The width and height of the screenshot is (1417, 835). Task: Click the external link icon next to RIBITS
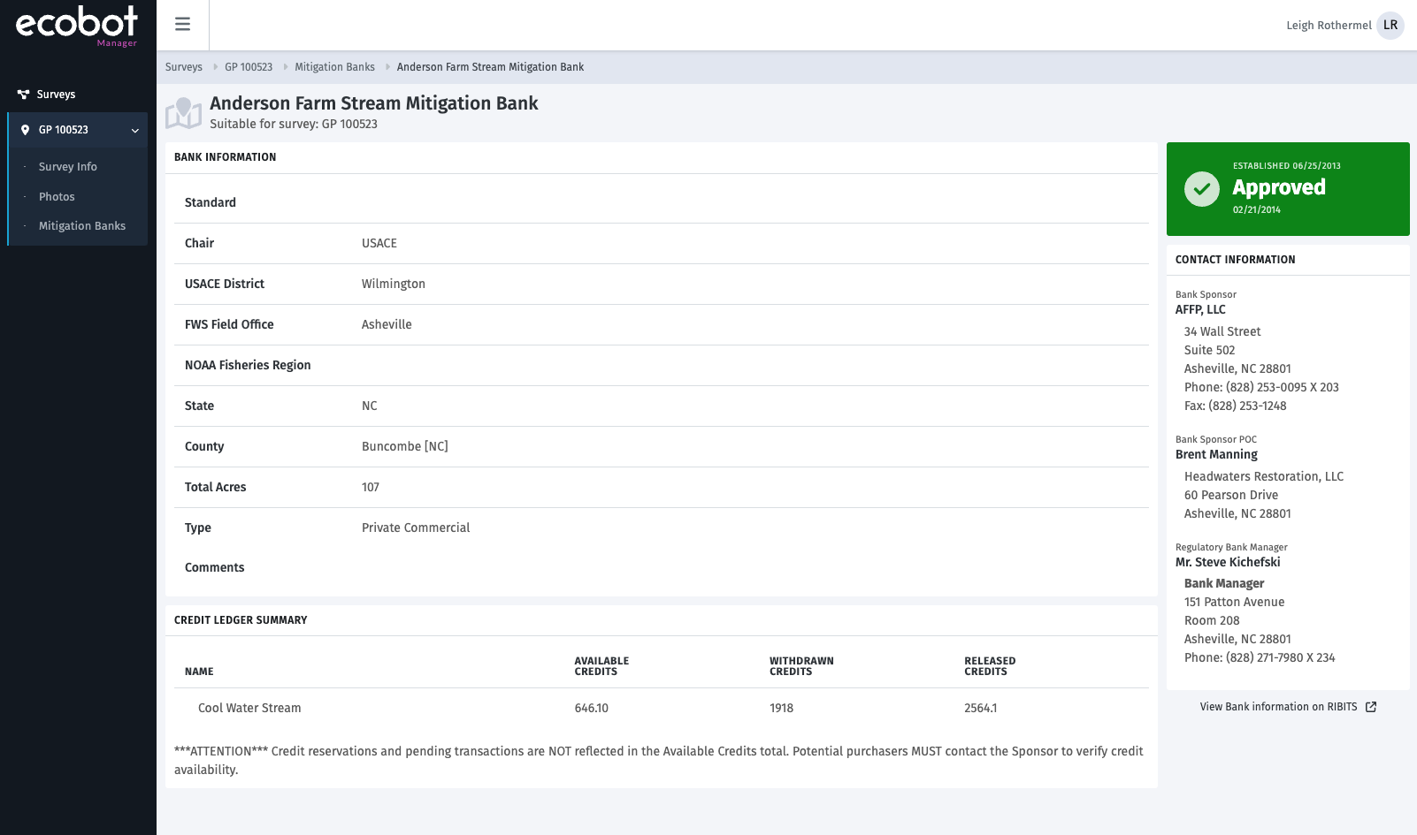(x=1370, y=707)
